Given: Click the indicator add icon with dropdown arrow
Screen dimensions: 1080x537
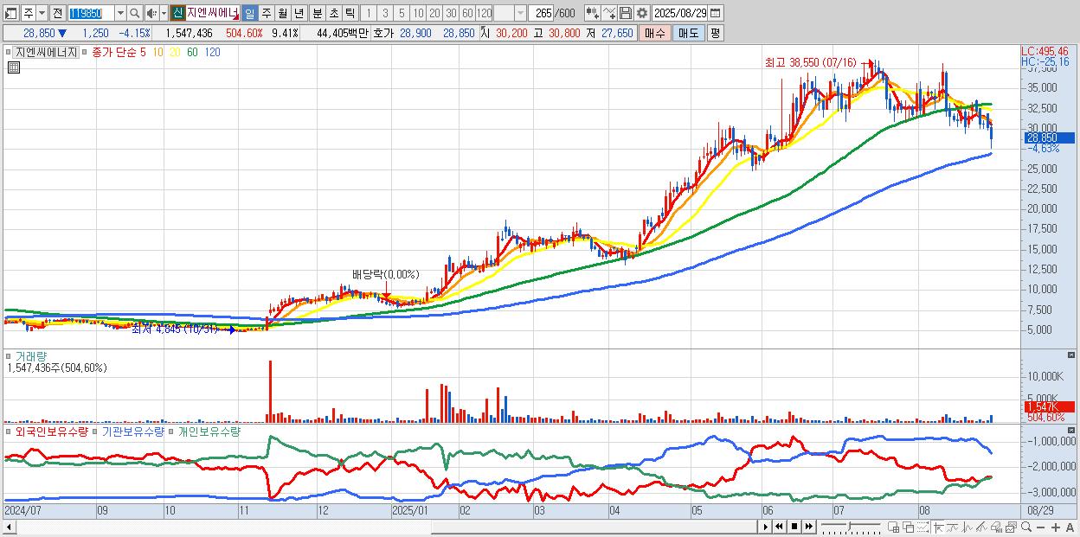Looking at the screenshot, I should point(593,13).
